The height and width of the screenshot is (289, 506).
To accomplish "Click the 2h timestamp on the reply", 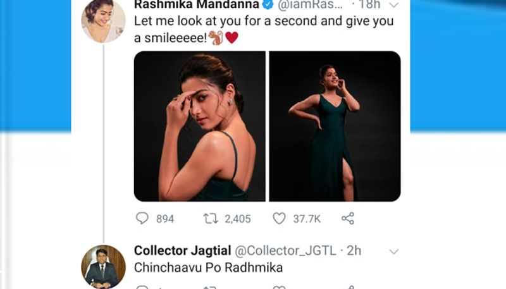I will coord(355,251).
